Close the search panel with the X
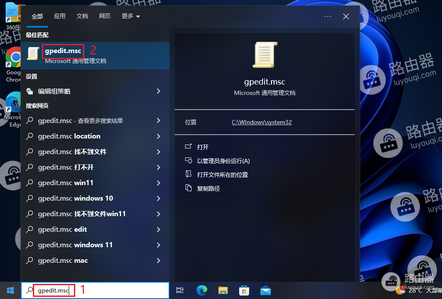The height and width of the screenshot is (299, 442). click(346, 16)
